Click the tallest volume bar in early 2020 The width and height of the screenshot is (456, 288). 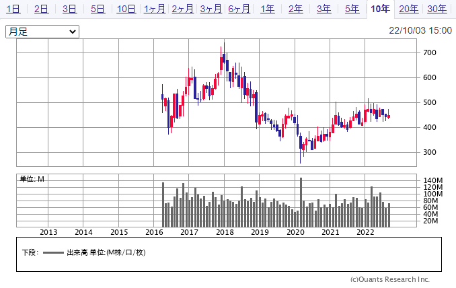(x=301, y=202)
